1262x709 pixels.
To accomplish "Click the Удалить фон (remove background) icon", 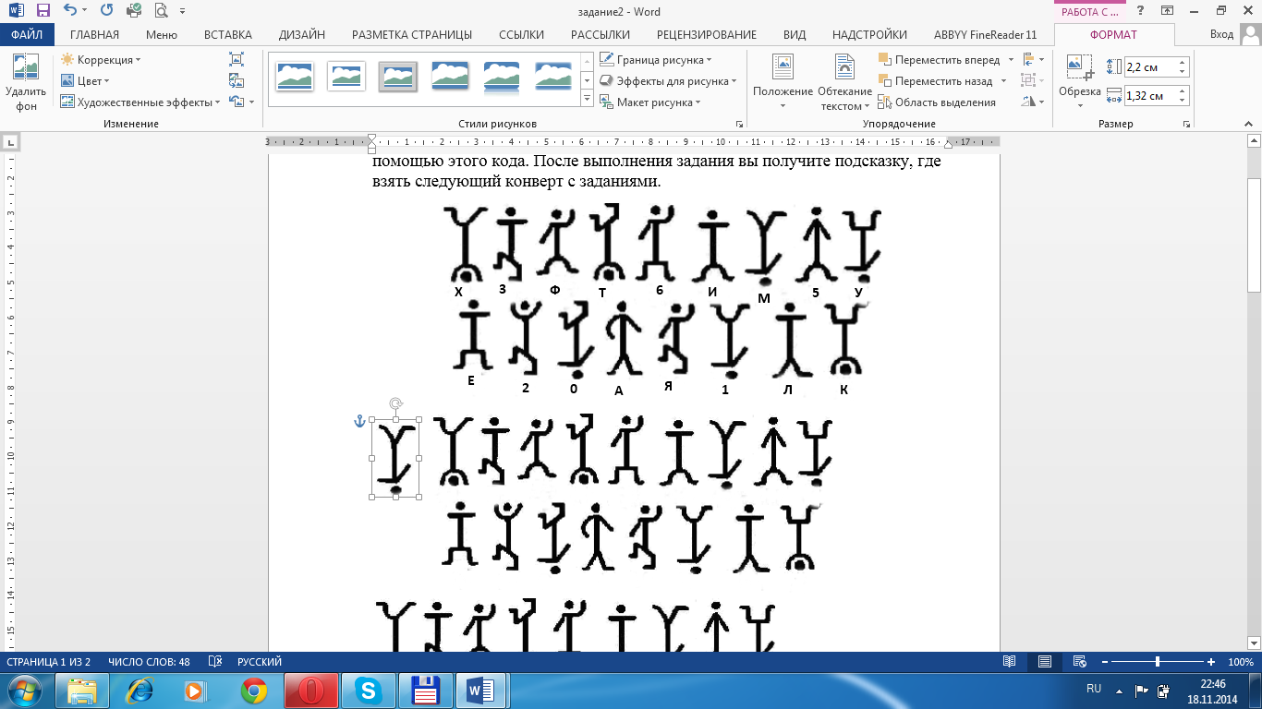I will 25,68.
